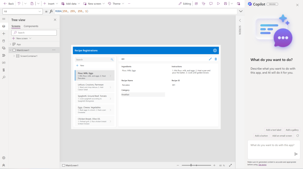The image size is (303, 169).
Task: Expand the ScreenContainer1 tree node
Action: point(14,56)
